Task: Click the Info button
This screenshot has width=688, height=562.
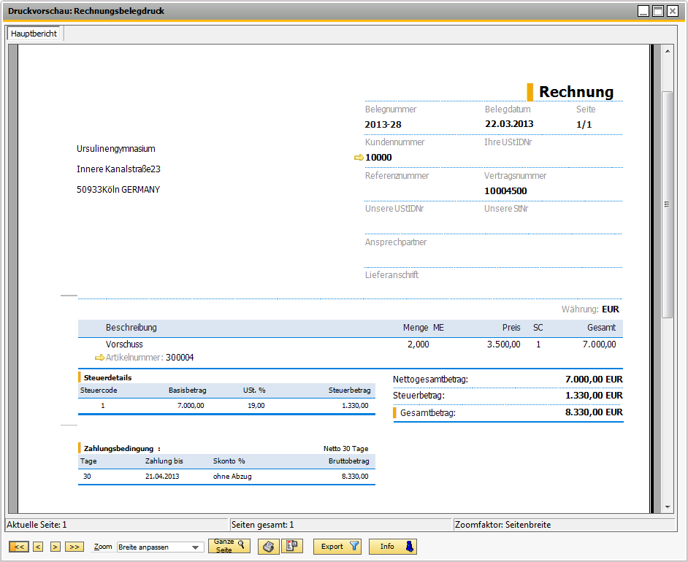Action: click(x=392, y=547)
